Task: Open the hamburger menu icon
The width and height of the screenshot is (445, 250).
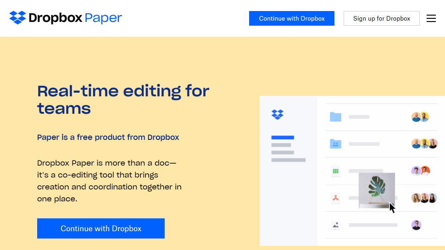Action: (431, 18)
